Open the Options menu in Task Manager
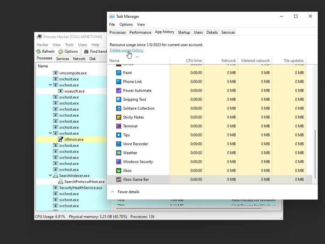This screenshot has height=244, width=325. point(126,24)
